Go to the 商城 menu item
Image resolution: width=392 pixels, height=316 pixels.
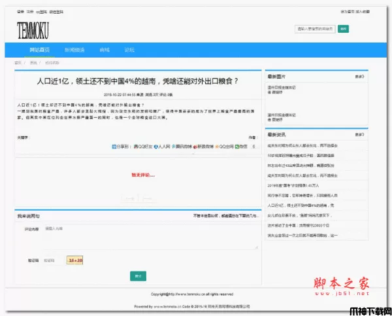click(x=105, y=50)
